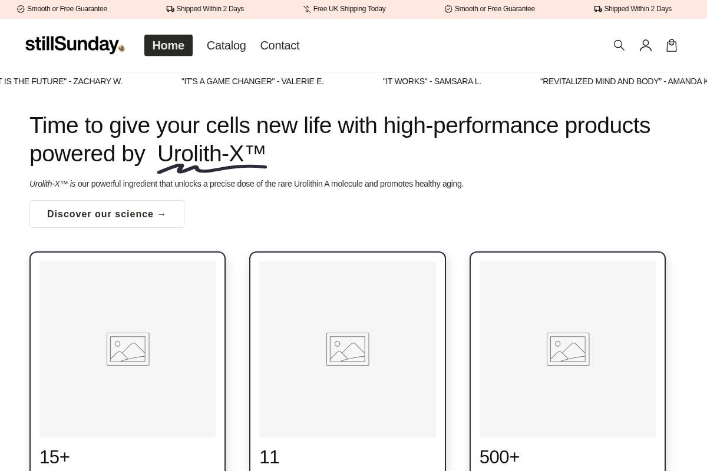Click the placeholder image icon in the 15+ card
This screenshot has width=707, height=471.
tap(128, 349)
